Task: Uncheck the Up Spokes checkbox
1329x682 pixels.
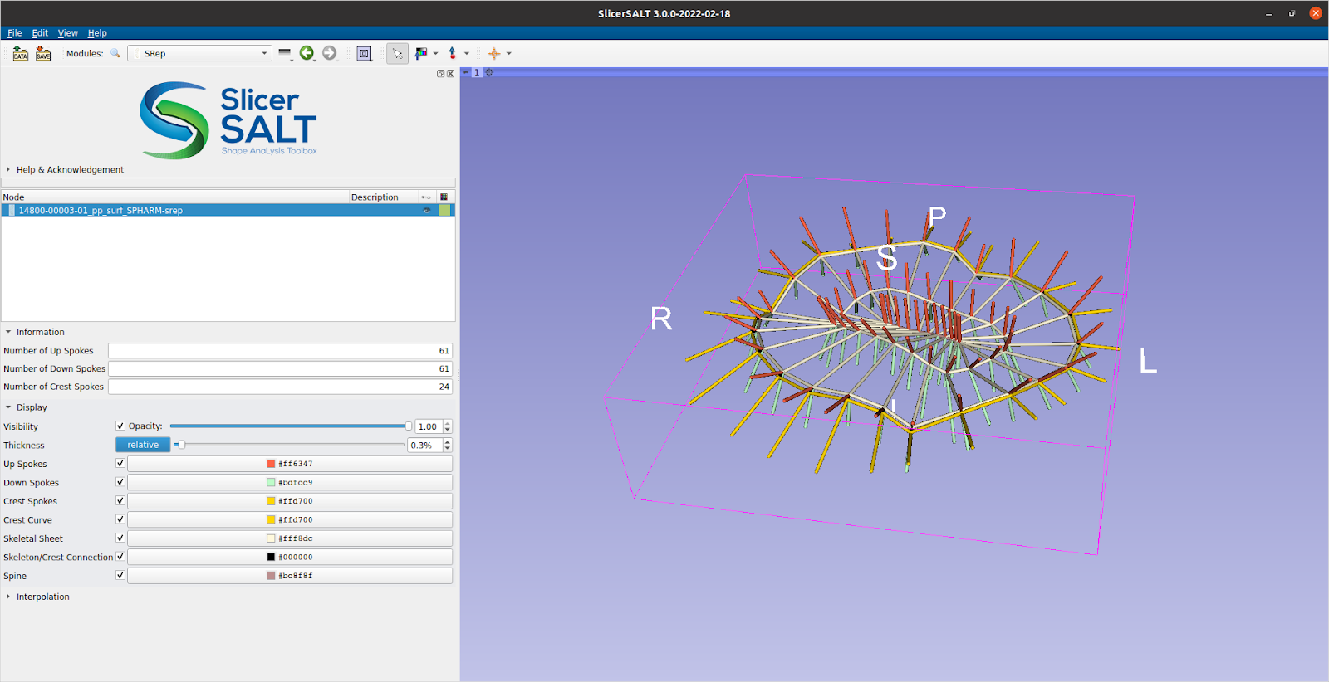Action: [x=120, y=464]
